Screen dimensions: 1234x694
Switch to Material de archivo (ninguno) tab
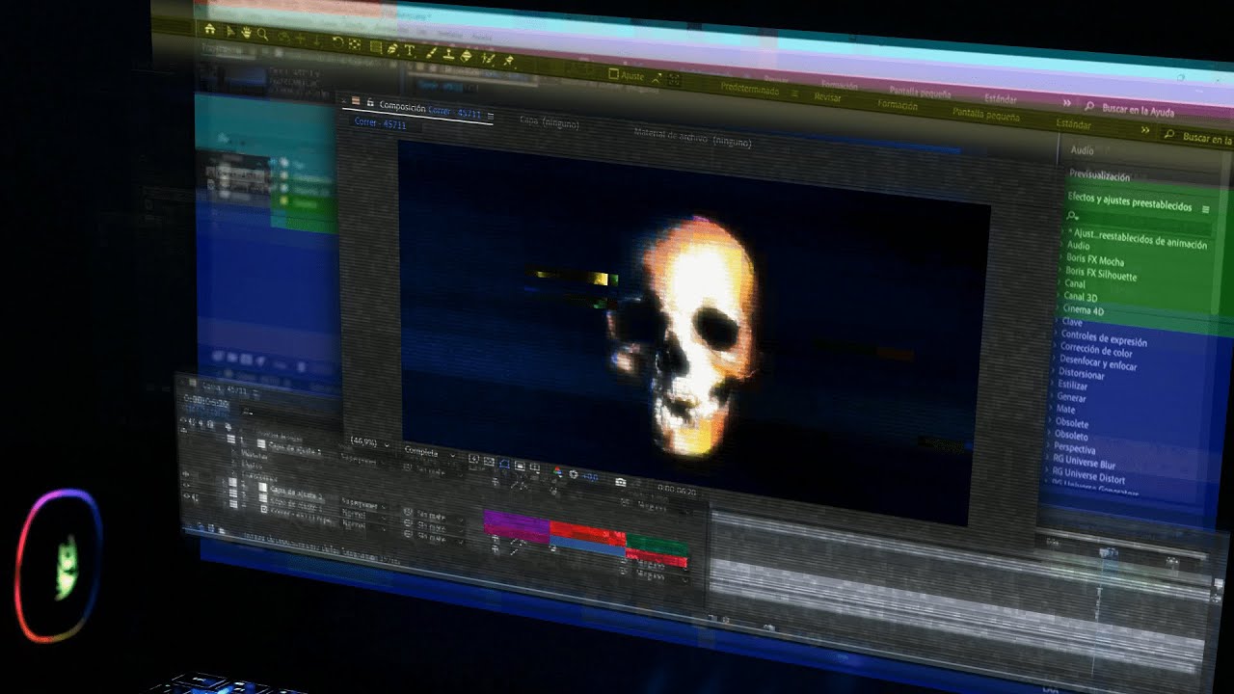tap(692, 138)
